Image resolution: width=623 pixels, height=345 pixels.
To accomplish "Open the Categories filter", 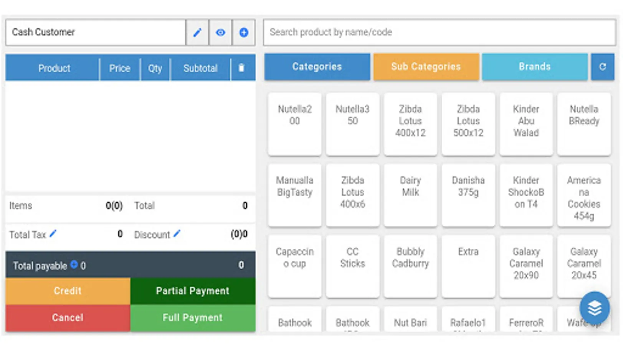I will (317, 67).
